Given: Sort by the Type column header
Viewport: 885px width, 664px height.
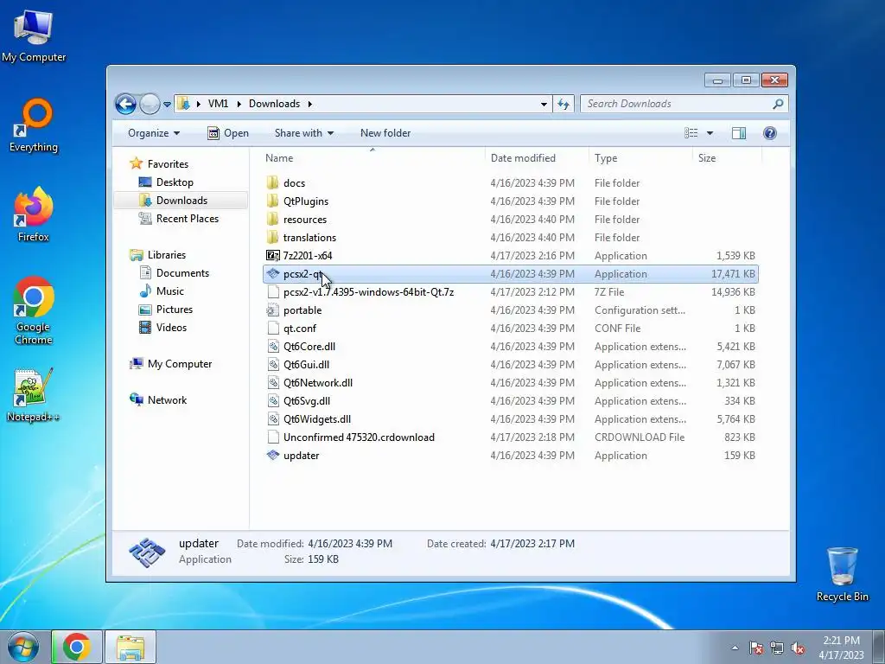Looking at the screenshot, I should pos(640,158).
